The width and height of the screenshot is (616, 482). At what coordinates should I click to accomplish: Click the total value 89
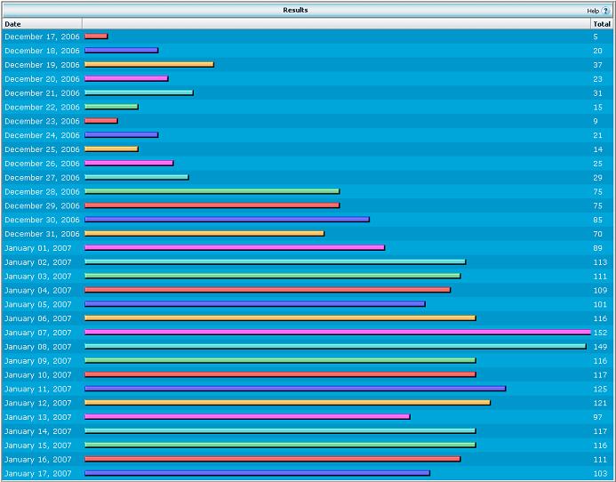click(x=598, y=248)
